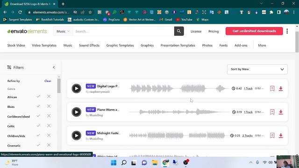Image resolution: width=299 pixels, height=168 pixels.
Task: Exclude the Blues genre filter
Action: coord(49,106)
